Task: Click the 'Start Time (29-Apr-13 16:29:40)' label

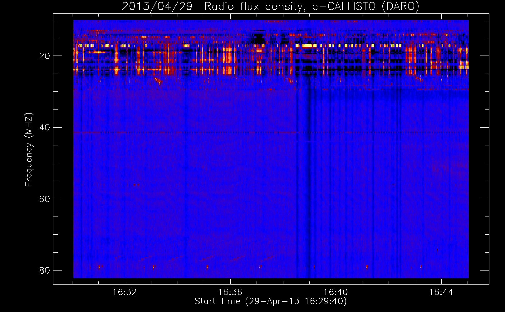Action: pyautogui.click(x=271, y=301)
